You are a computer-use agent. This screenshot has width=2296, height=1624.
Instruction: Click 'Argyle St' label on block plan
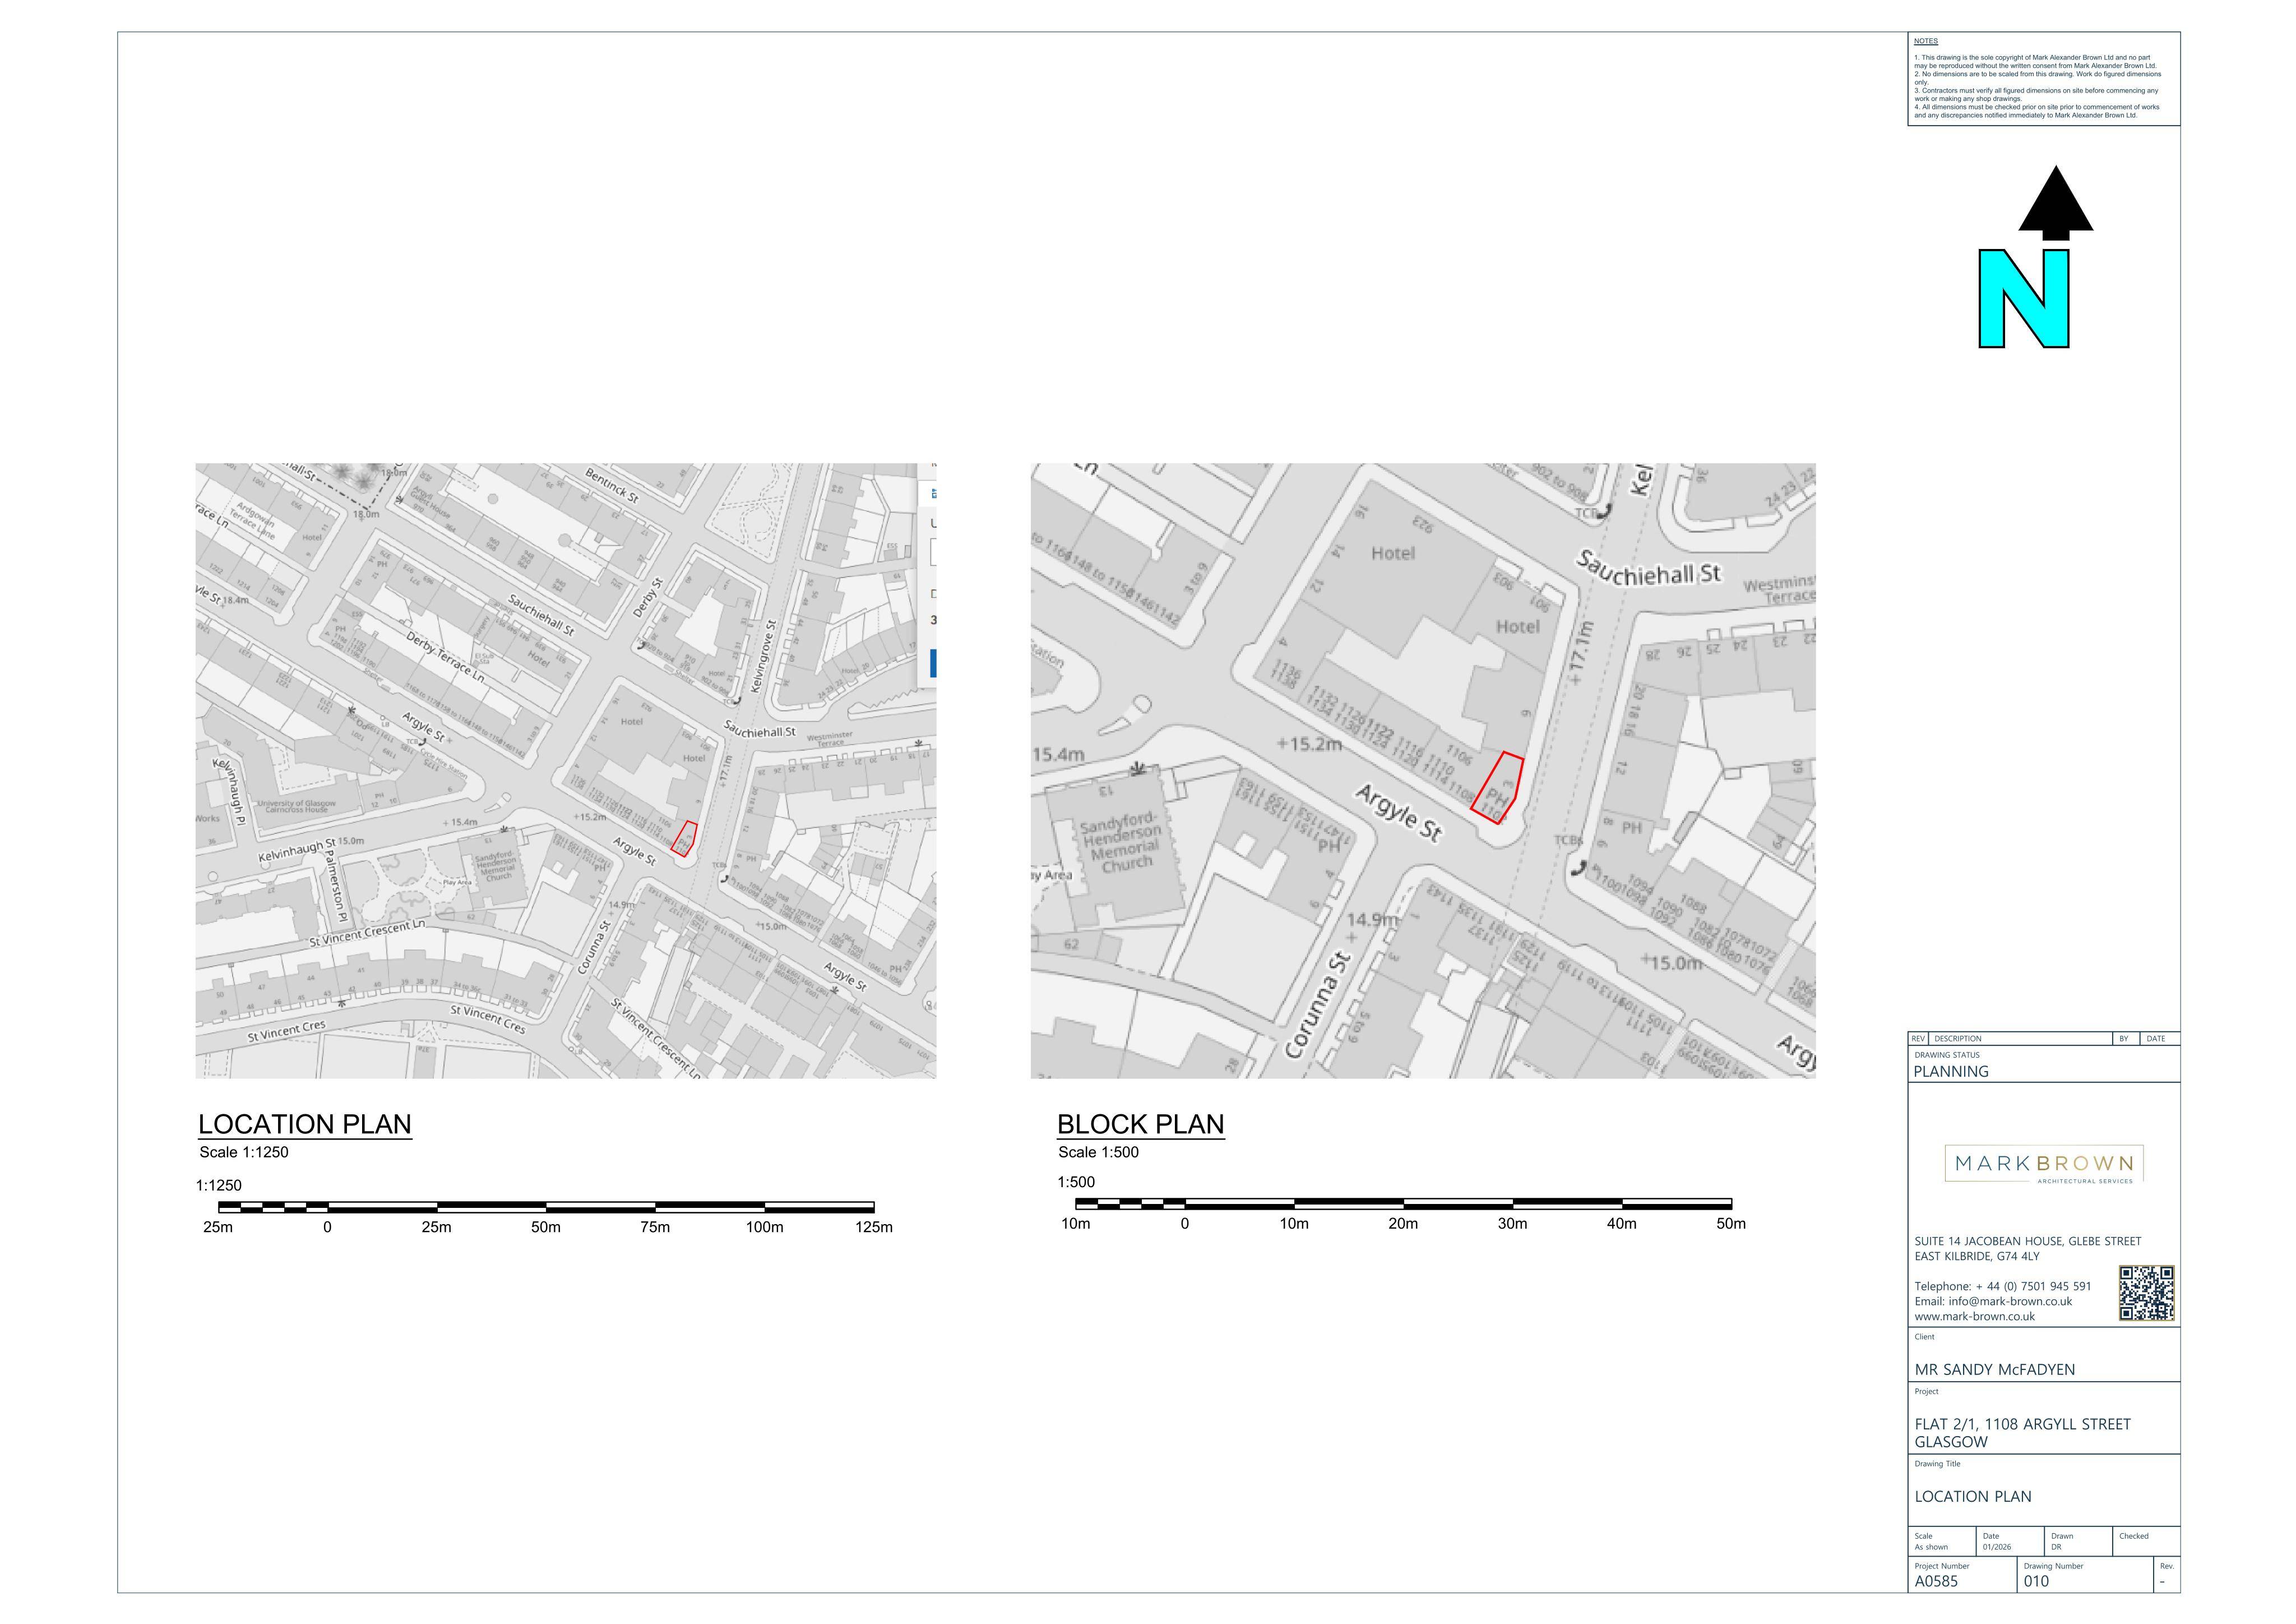tap(1399, 811)
